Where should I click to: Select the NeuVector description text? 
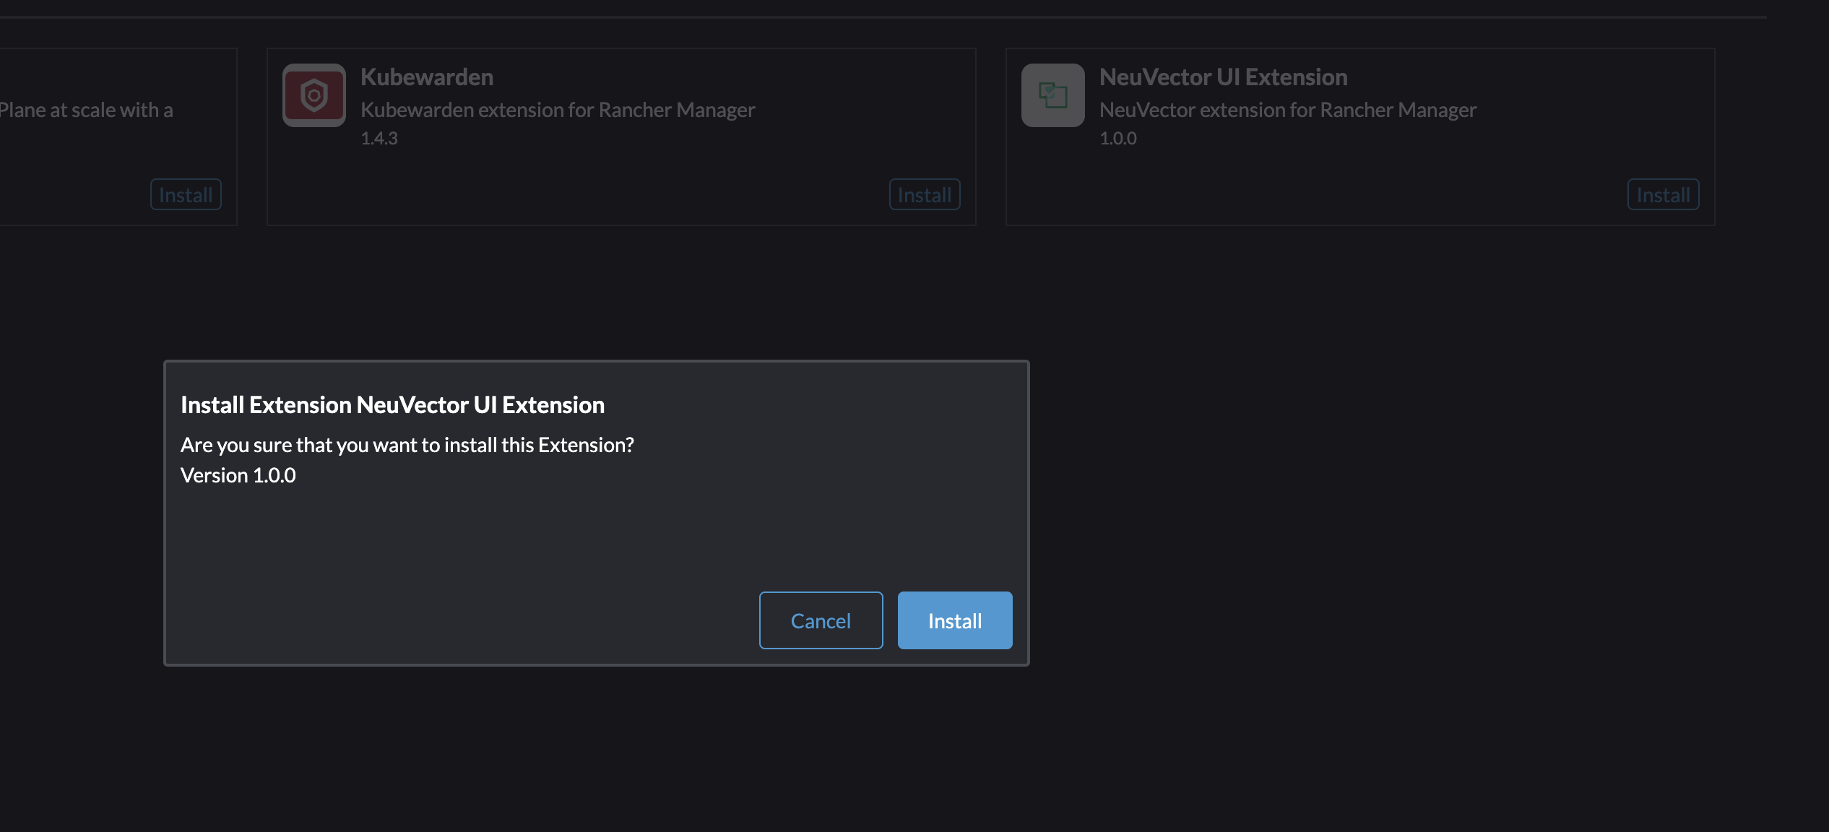pyautogui.click(x=1288, y=110)
